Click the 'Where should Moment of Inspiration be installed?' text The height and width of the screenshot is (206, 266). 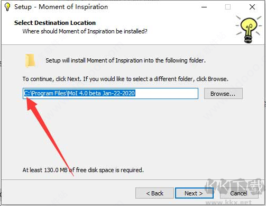[x=85, y=31]
